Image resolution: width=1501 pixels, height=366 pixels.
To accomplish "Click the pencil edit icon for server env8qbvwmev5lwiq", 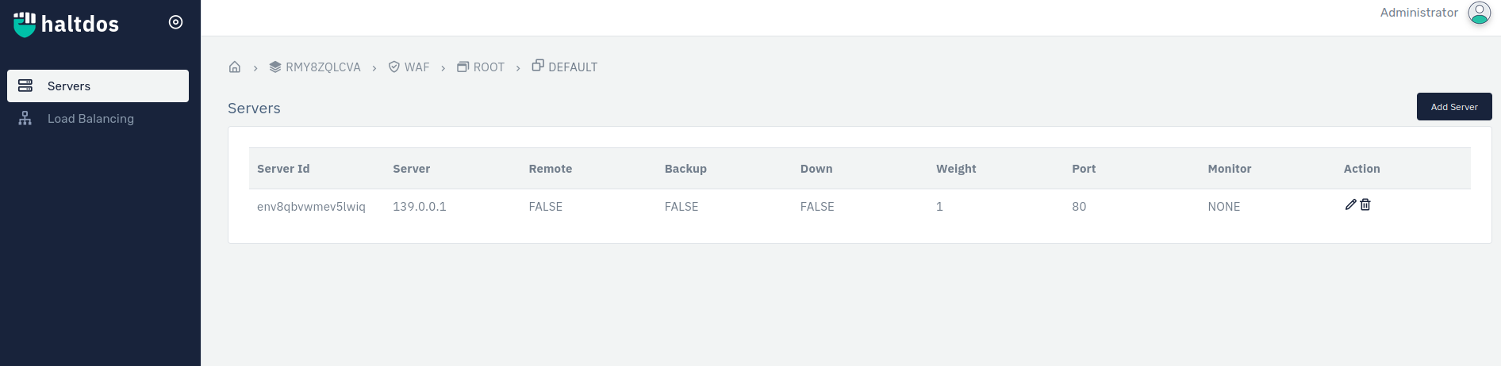I will pyautogui.click(x=1350, y=204).
